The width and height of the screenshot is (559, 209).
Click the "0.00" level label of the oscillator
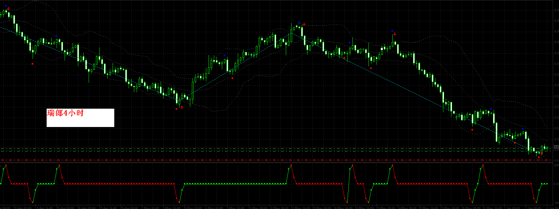(x=556, y=184)
